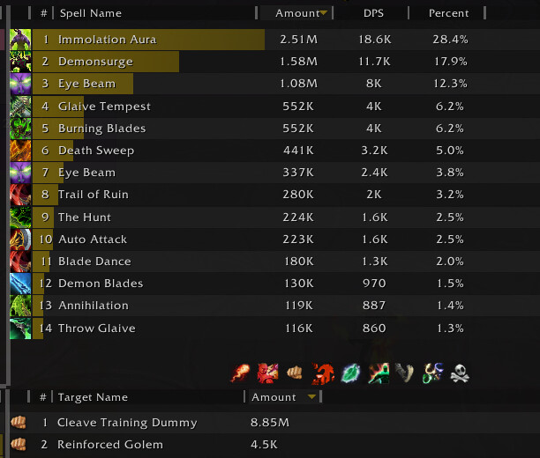The image size is (540, 458).
Task: Click the Immolation Aura spell icon
Action: (x=20, y=40)
